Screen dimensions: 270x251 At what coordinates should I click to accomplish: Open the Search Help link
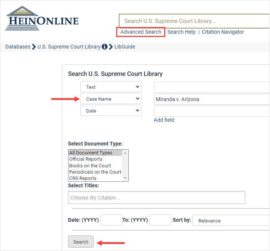coord(181,32)
